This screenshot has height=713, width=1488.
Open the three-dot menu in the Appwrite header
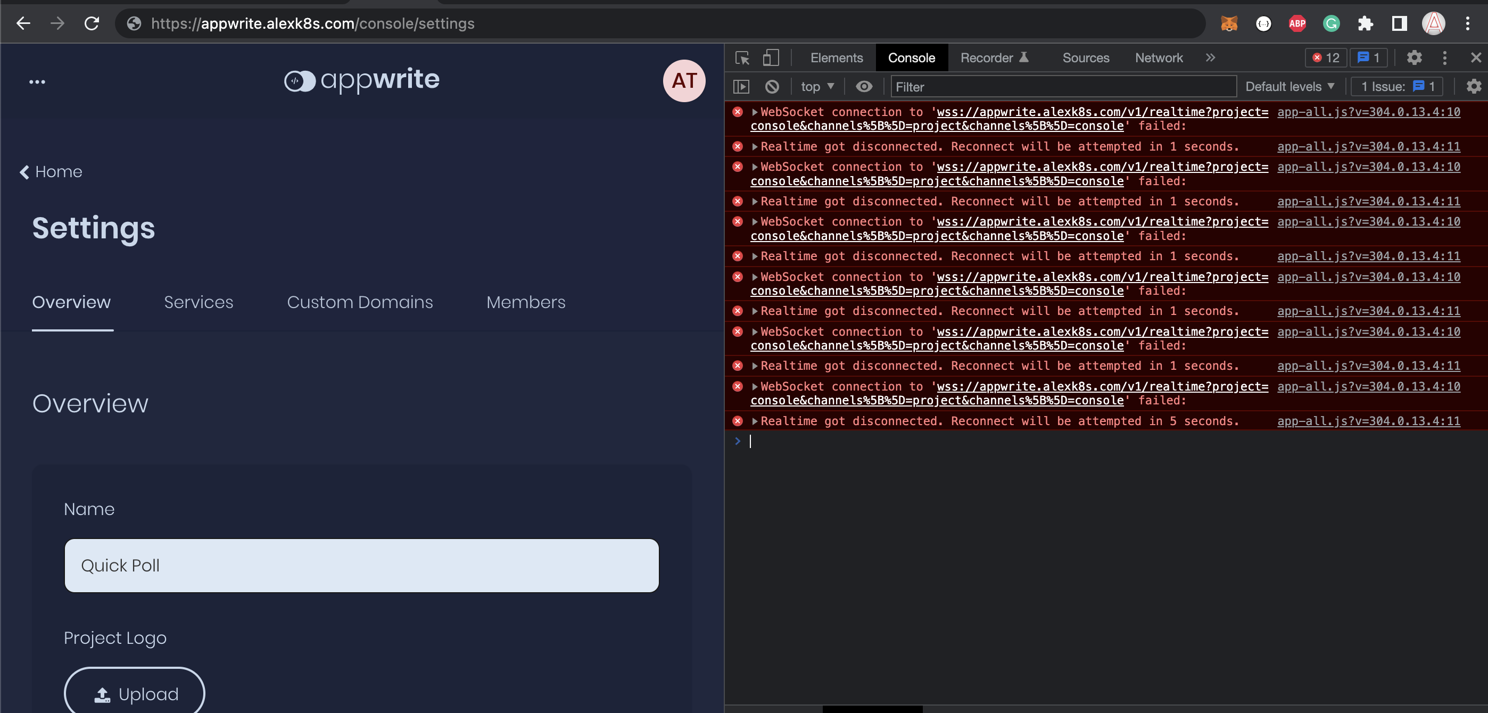tap(37, 81)
